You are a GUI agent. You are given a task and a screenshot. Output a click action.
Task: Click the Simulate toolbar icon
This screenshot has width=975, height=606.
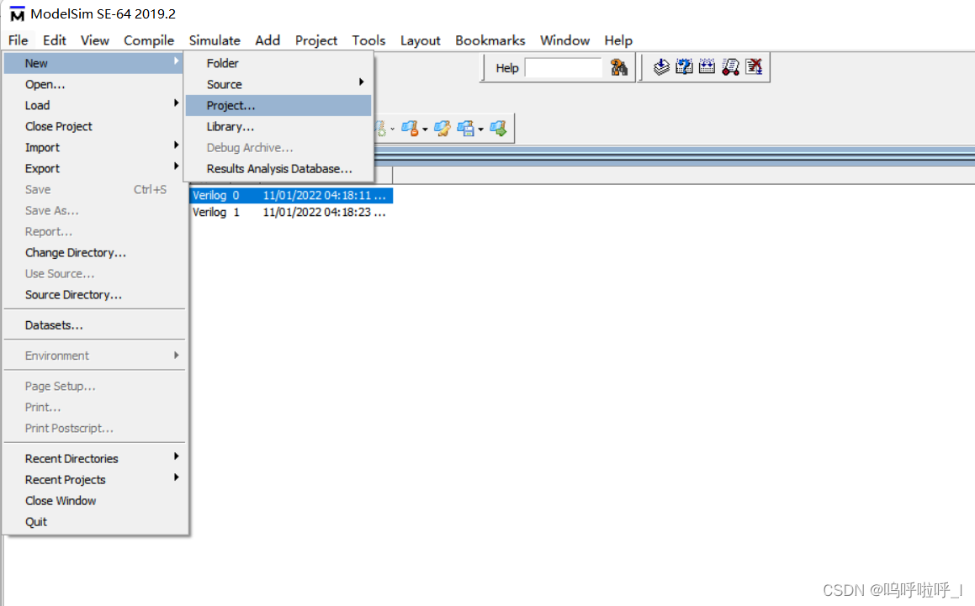731,66
